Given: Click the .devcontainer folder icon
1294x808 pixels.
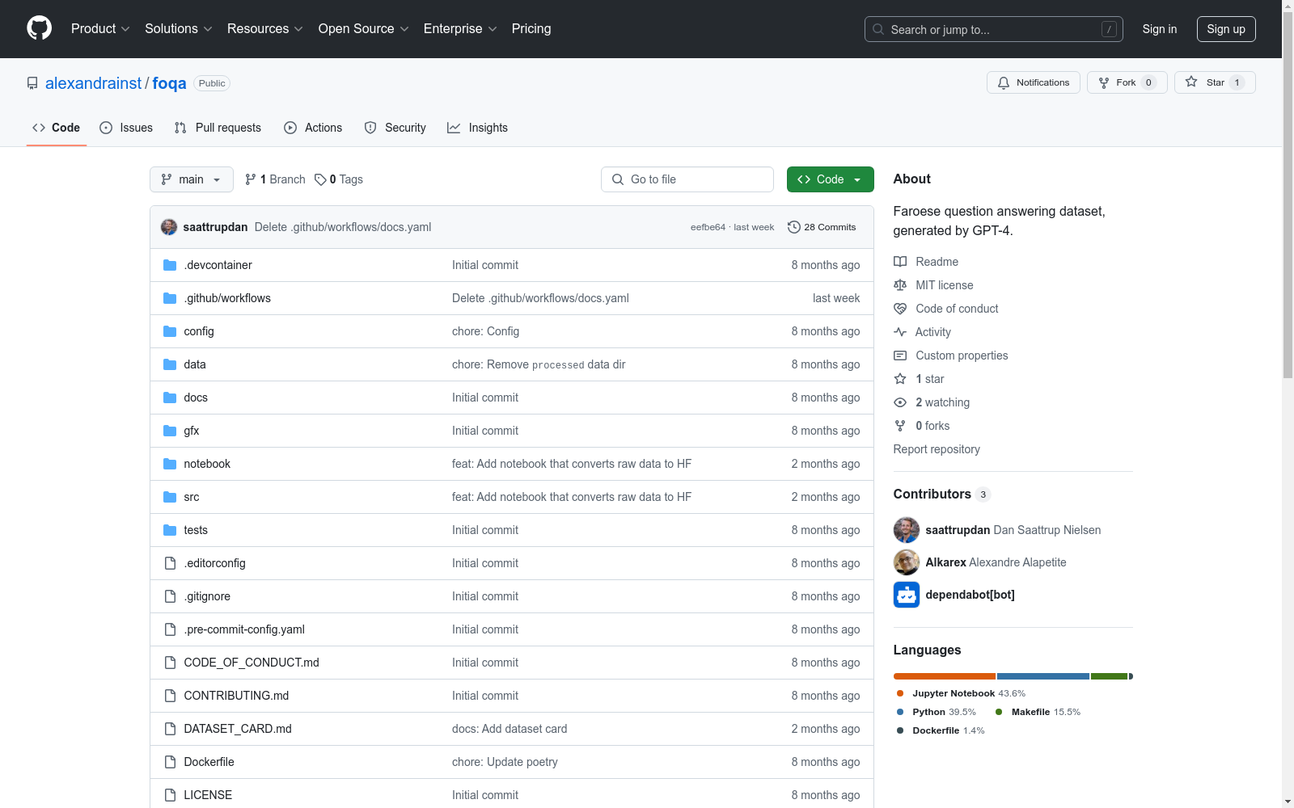Looking at the screenshot, I should (170, 265).
